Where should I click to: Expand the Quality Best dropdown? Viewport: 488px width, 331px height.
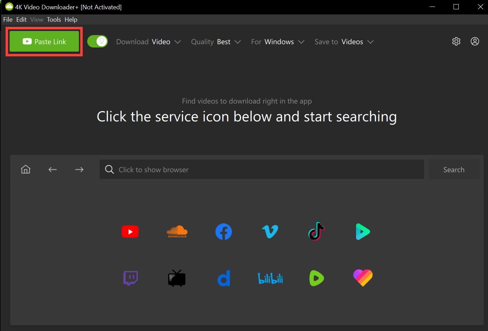coord(216,42)
